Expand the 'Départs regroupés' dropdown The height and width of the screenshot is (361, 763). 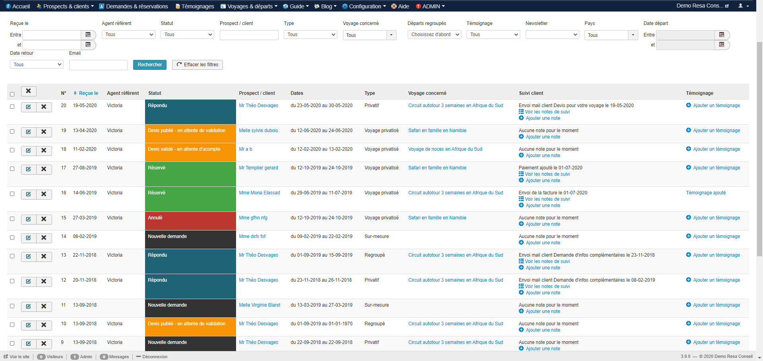click(434, 35)
